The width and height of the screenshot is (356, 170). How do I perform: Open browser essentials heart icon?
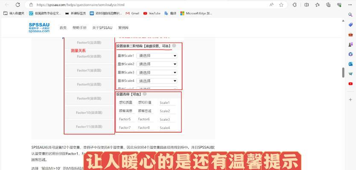click(x=339, y=5)
